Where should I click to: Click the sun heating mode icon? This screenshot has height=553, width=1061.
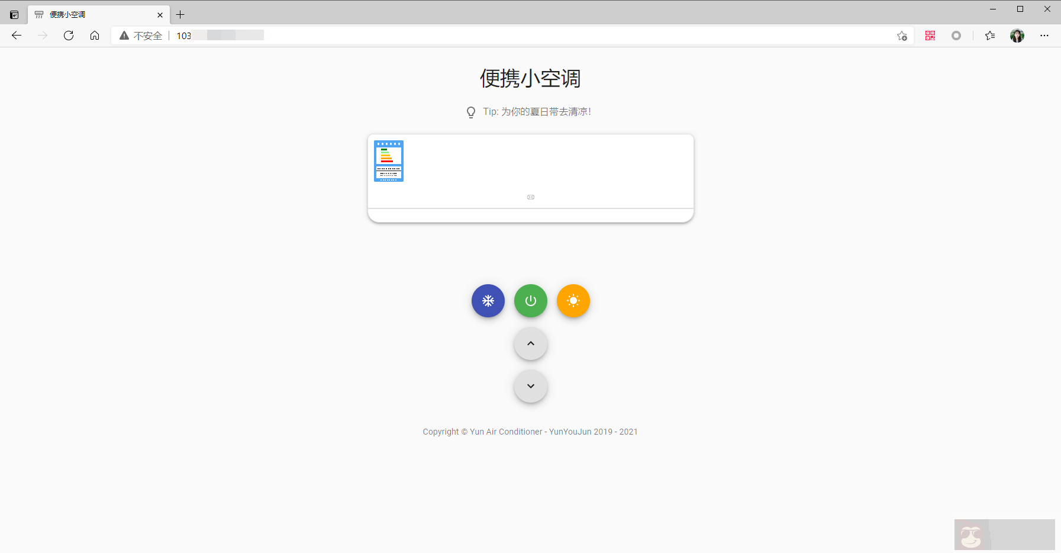point(573,301)
